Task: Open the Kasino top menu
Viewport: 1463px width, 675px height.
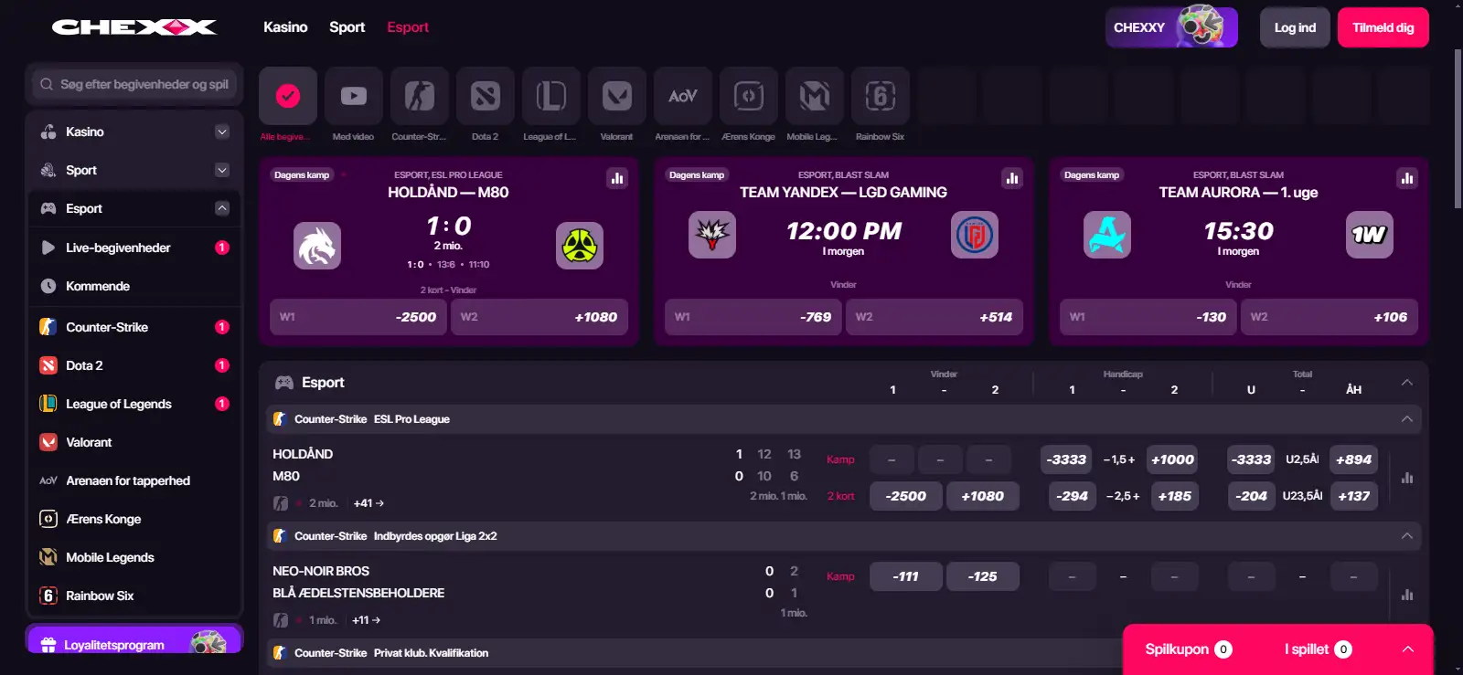Action: (x=285, y=27)
